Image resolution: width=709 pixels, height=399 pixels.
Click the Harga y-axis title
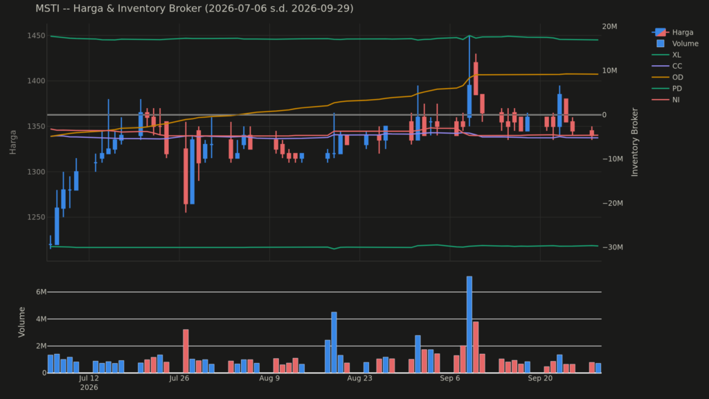(12, 142)
